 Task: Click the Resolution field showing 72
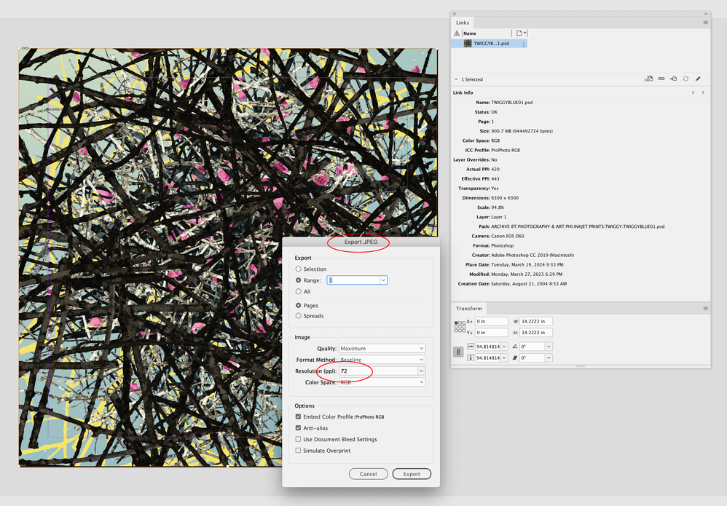pos(378,371)
